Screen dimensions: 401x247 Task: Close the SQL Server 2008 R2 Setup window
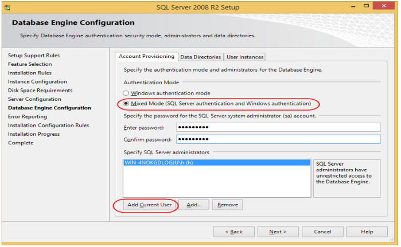coord(384,6)
